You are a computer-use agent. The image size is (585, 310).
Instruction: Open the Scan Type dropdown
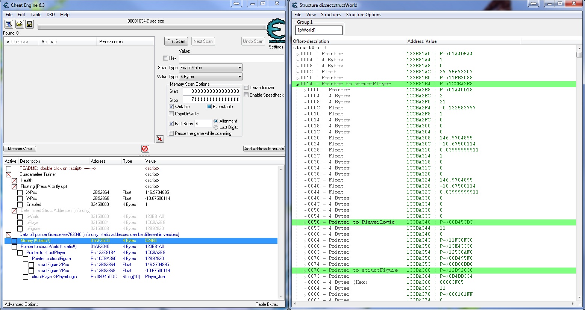(211, 68)
